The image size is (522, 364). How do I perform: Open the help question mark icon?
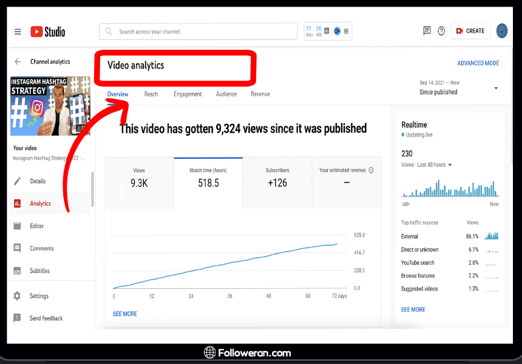tap(441, 31)
